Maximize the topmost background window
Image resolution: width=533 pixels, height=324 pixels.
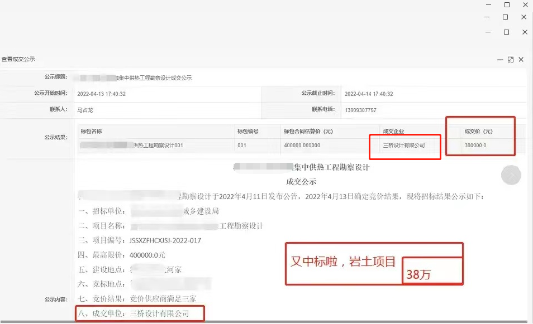pos(507,4)
